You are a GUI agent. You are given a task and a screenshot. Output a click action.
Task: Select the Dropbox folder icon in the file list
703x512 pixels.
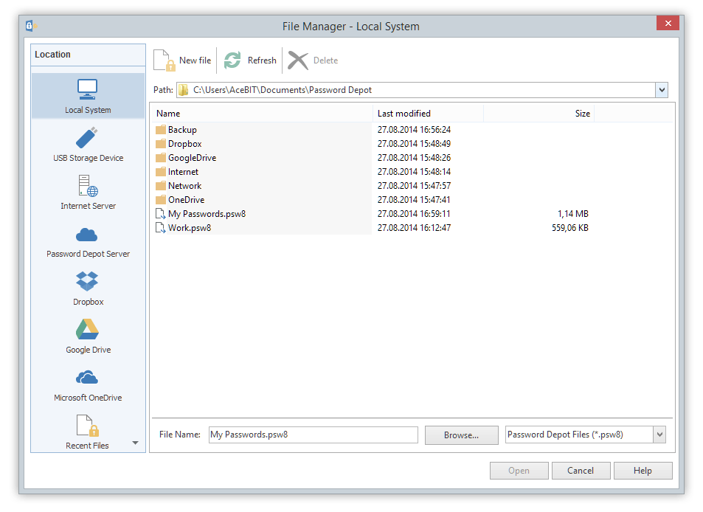pyautogui.click(x=161, y=144)
